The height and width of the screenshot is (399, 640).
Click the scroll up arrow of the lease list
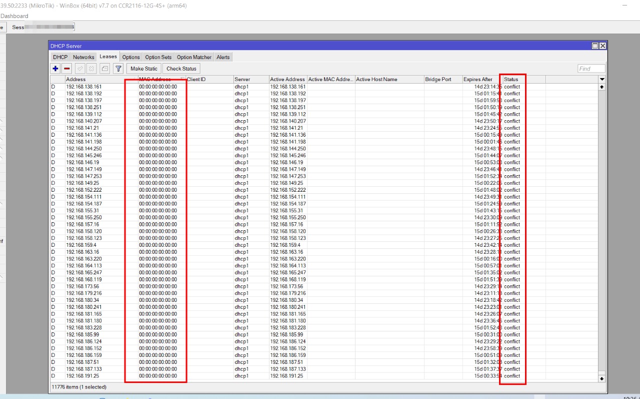tap(602, 87)
